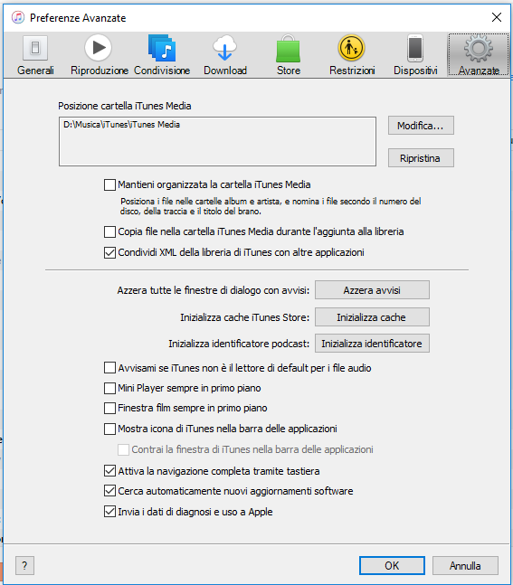Click the Modifica... button
The image size is (513, 585).
coord(421,126)
